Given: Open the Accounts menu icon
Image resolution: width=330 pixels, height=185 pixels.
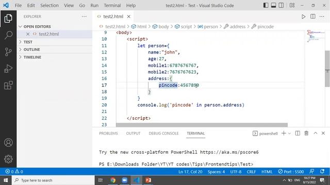Looking at the screenshot, I should tap(8, 142).
